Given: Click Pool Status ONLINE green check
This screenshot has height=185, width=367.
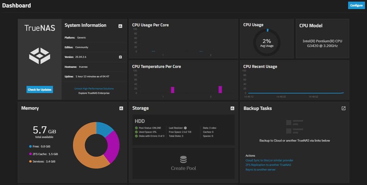Looking at the screenshot, I should click(136, 128).
